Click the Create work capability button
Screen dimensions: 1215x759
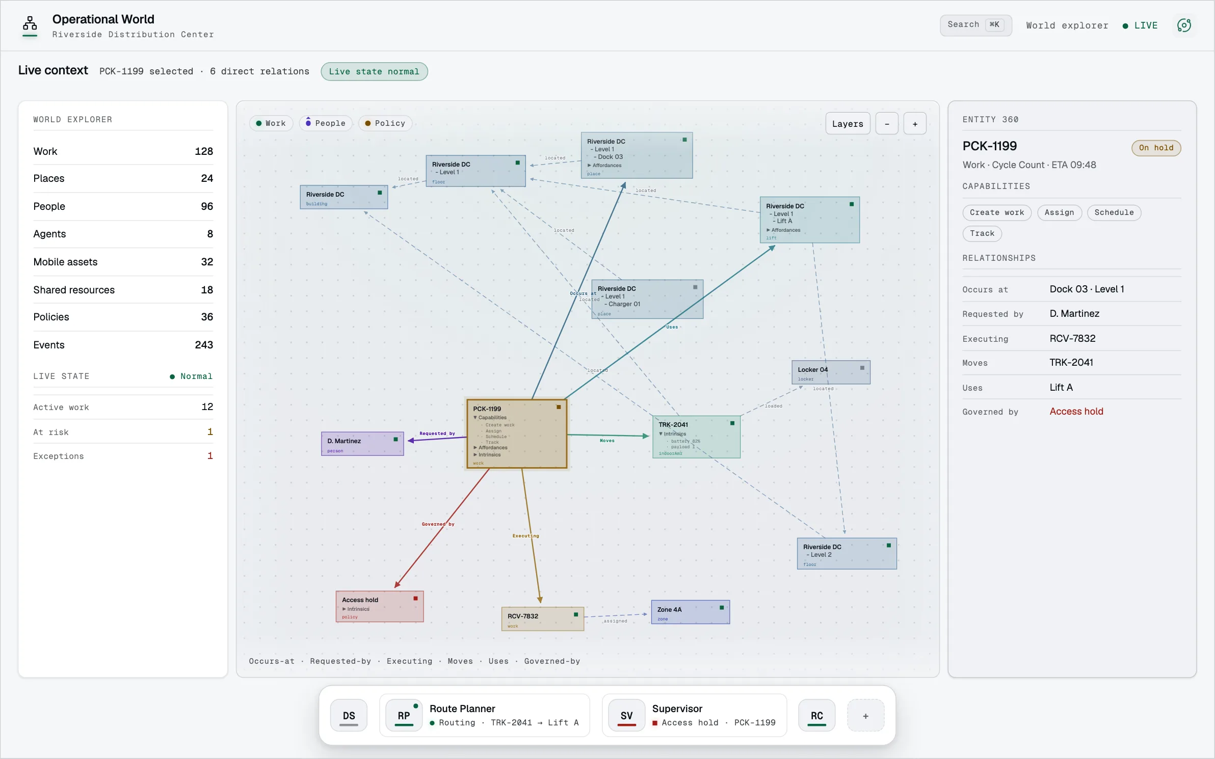pos(996,212)
